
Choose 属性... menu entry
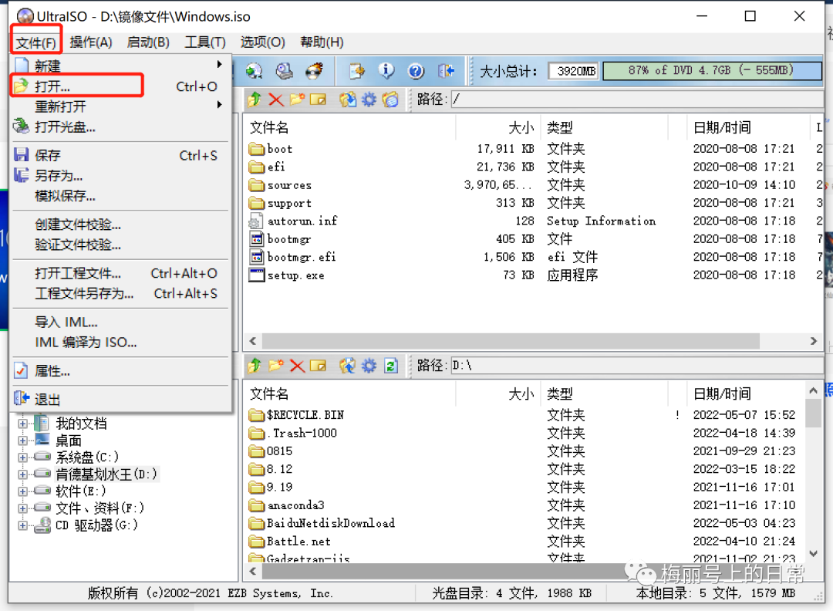(x=120, y=371)
